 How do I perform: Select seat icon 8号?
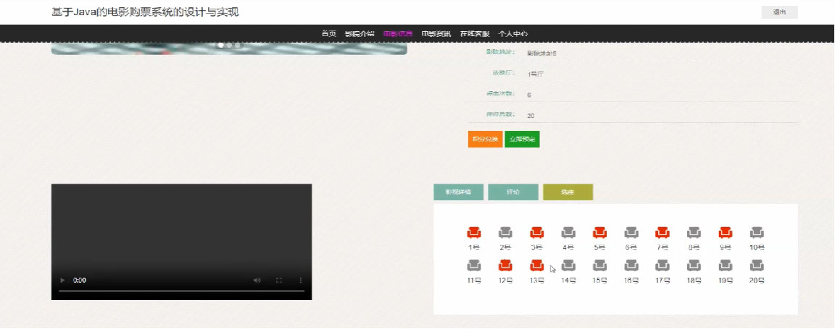point(694,232)
